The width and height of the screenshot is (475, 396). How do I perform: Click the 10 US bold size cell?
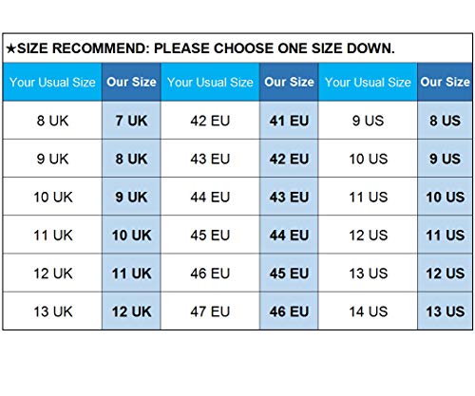pyautogui.click(x=445, y=197)
